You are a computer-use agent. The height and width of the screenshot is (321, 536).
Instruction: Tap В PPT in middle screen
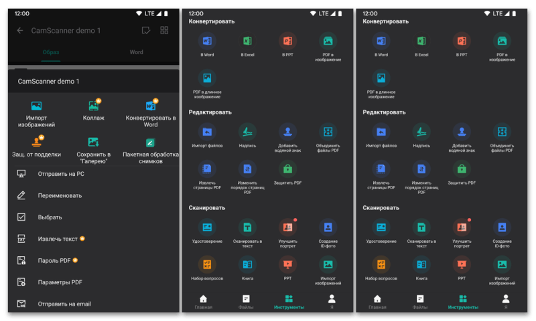click(288, 45)
